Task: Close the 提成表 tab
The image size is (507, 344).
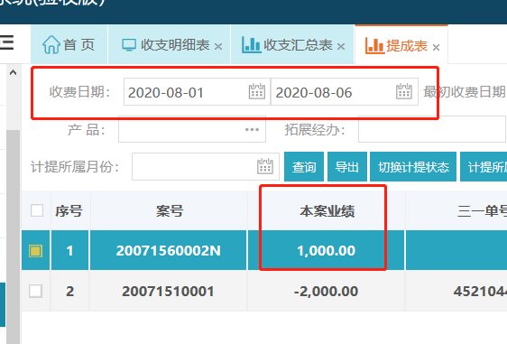Action: pyautogui.click(x=437, y=48)
